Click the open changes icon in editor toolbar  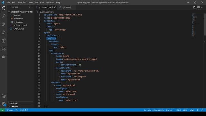194,7
